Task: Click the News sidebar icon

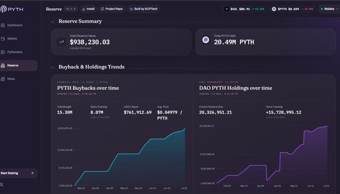Action: pyautogui.click(x=3, y=79)
